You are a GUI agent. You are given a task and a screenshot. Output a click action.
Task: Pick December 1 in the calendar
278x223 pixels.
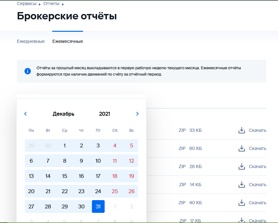point(65,145)
